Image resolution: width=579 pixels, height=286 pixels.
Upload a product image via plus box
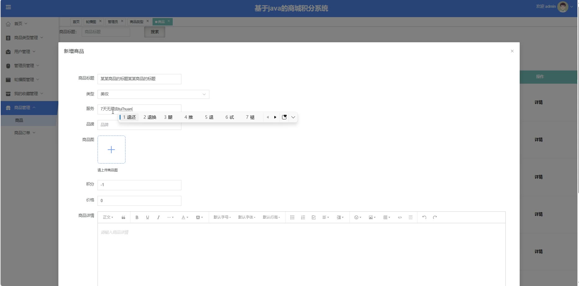click(x=112, y=150)
